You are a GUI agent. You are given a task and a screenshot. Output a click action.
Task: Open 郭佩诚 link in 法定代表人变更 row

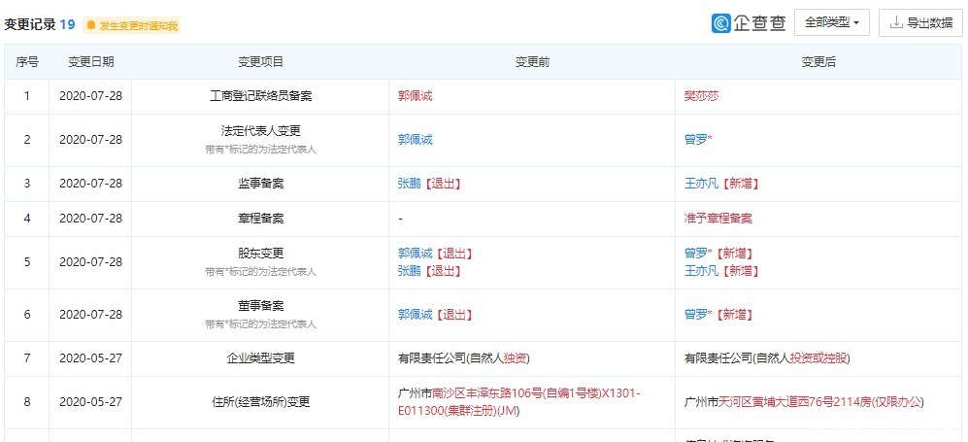pyautogui.click(x=416, y=140)
